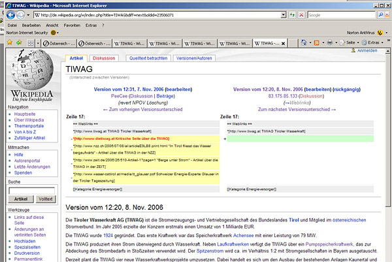Click the browser Forward arrow button
The width and height of the screenshot is (392, 262).
tap(20, 15)
